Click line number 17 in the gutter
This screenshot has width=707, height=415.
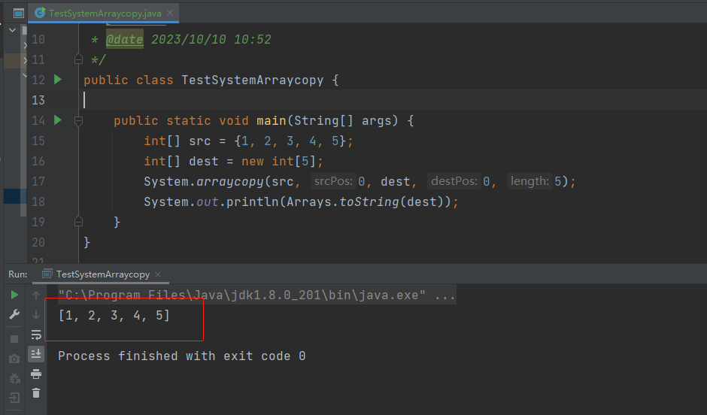tap(38, 182)
